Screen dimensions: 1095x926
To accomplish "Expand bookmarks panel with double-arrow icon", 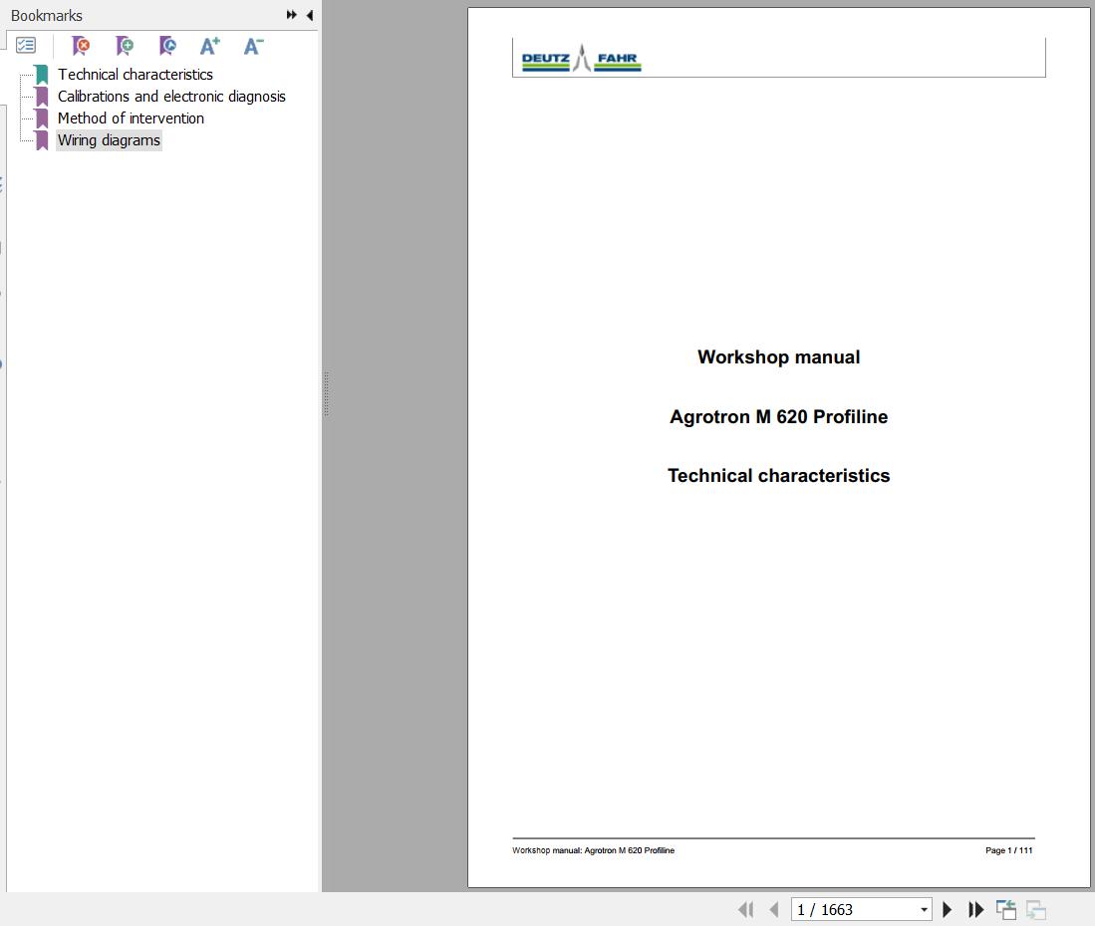I will point(291,15).
